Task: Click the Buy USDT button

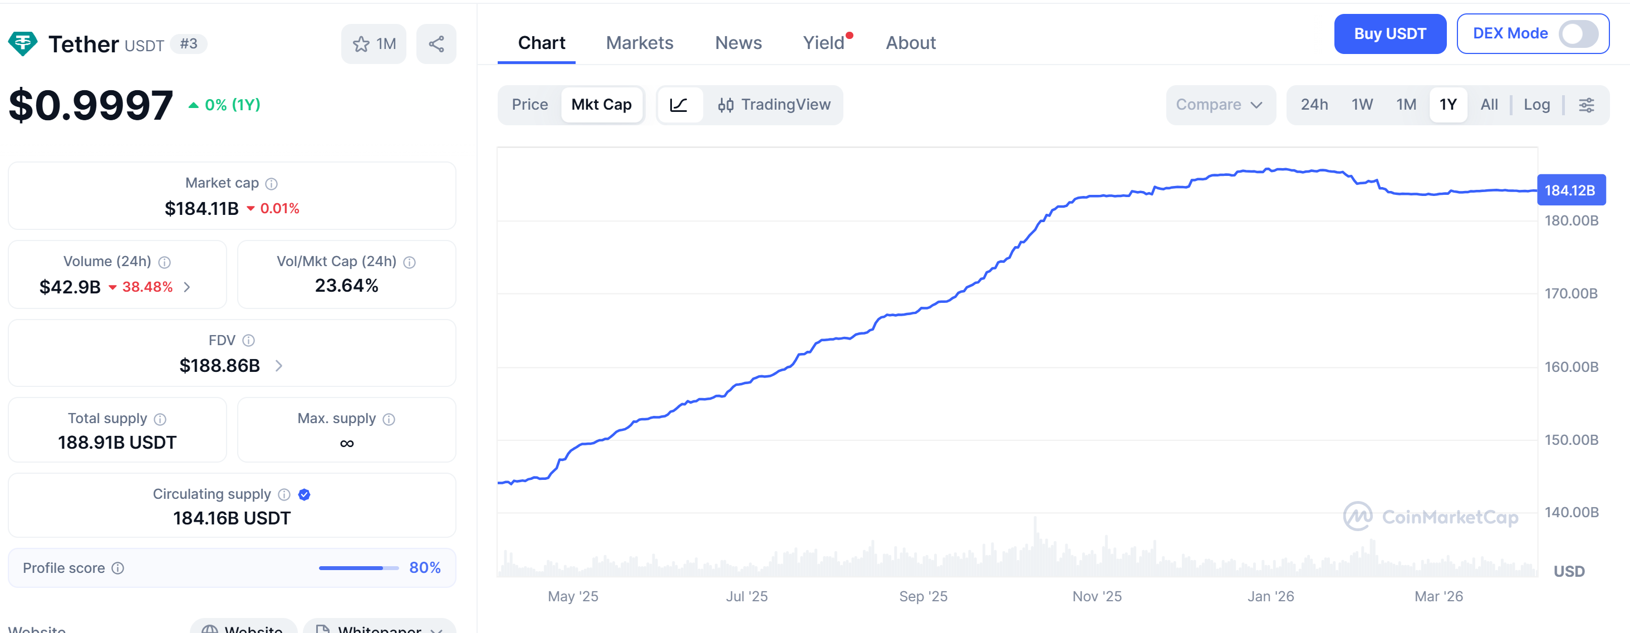Action: (x=1390, y=33)
